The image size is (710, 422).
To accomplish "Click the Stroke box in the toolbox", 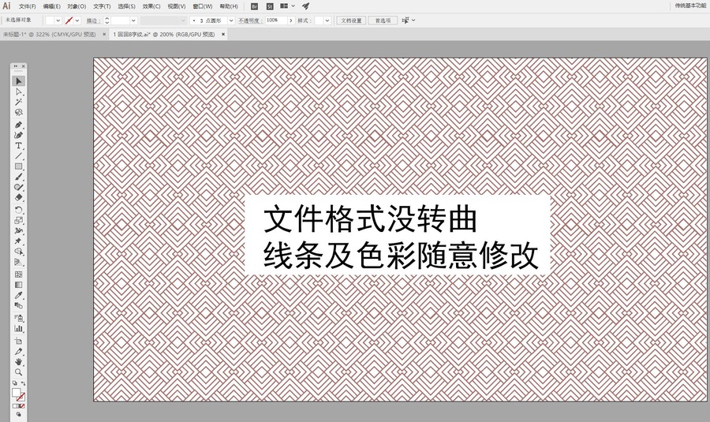I will coord(21,397).
